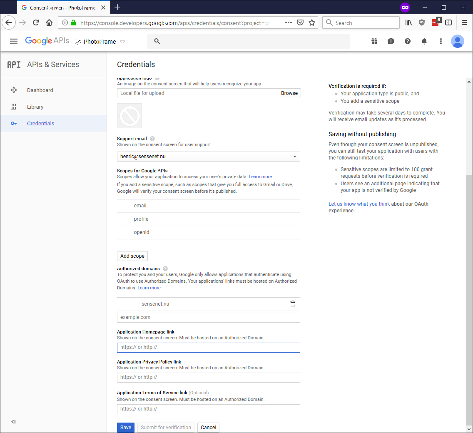Image resolution: width=473 pixels, height=433 pixels.
Task: Click the Application Homepage link field
Action: click(x=209, y=348)
